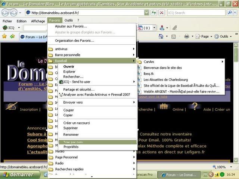Click the Aide link on the forum
Viewport: 239px width, 179px height.
pos(207,109)
